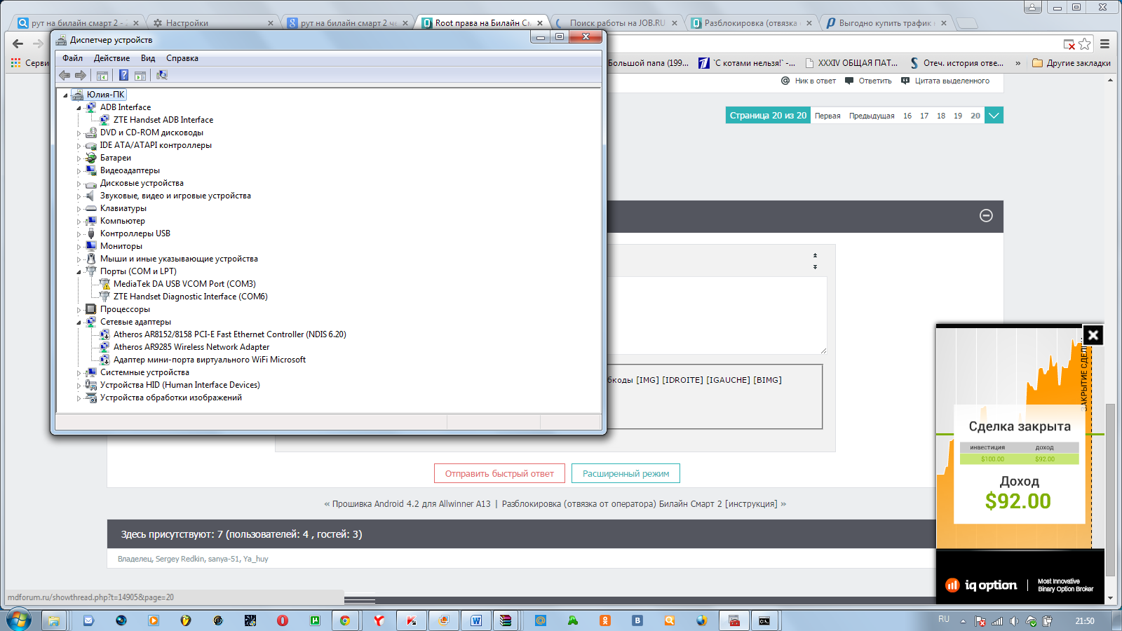This screenshot has width=1122, height=631.
Task: Collapse the ADB Interface category
Action: (x=79, y=108)
